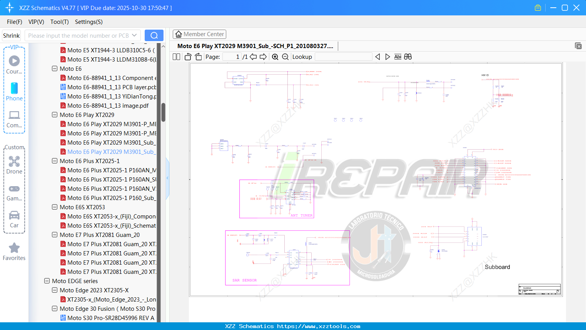Open the Car category
586x330 pixels.
click(14, 219)
